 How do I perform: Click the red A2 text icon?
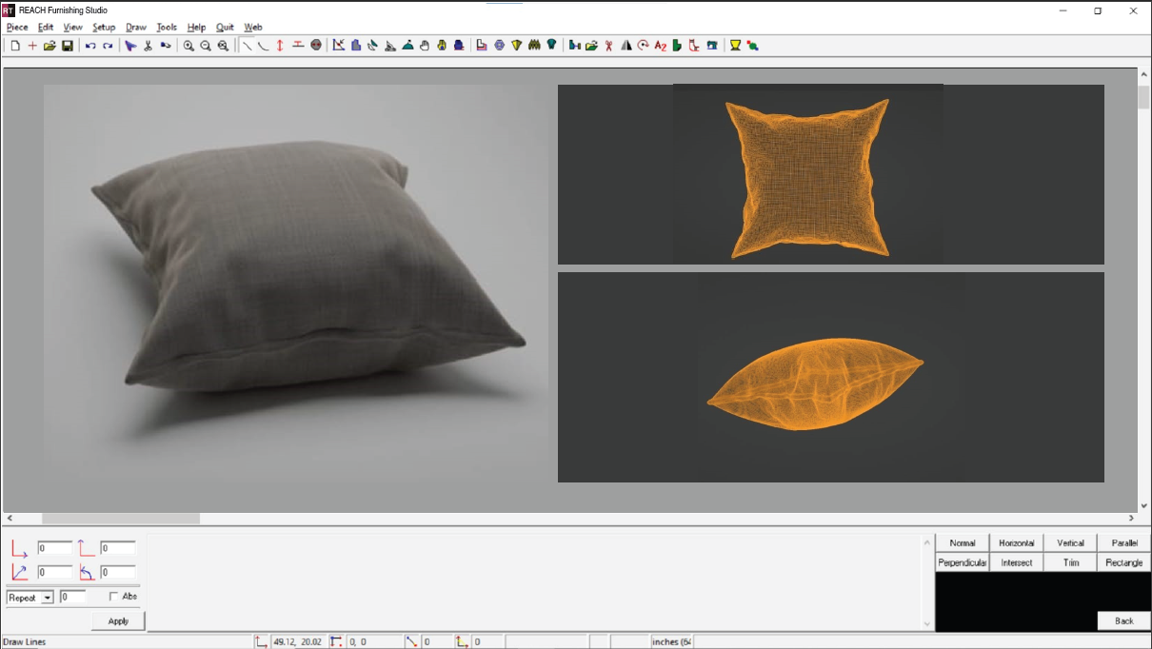click(660, 46)
